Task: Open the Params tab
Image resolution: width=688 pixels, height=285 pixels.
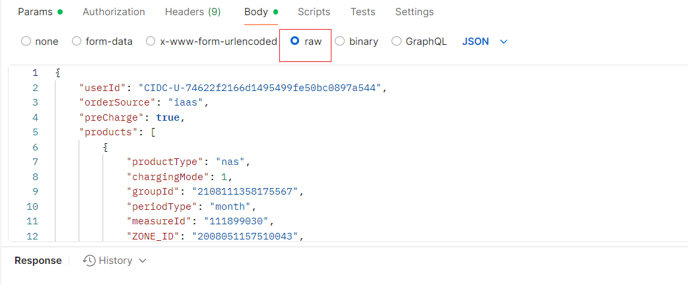Action: [x=35, y=12]
